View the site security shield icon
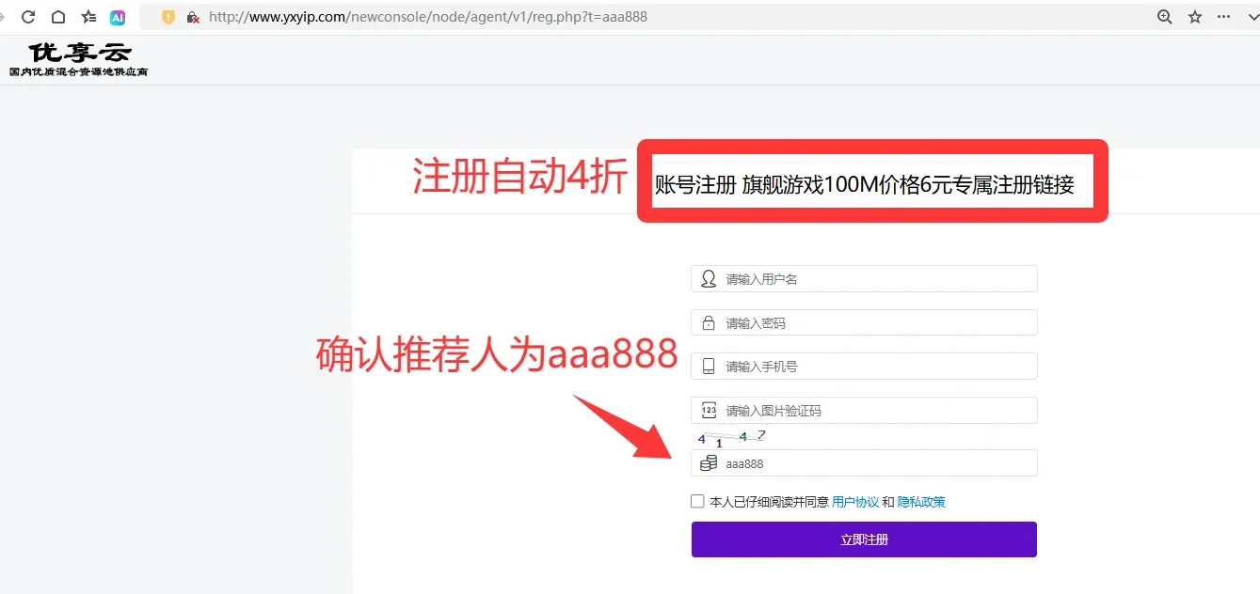This screenshot has width=1260, height=594. (x=168, y=17)
